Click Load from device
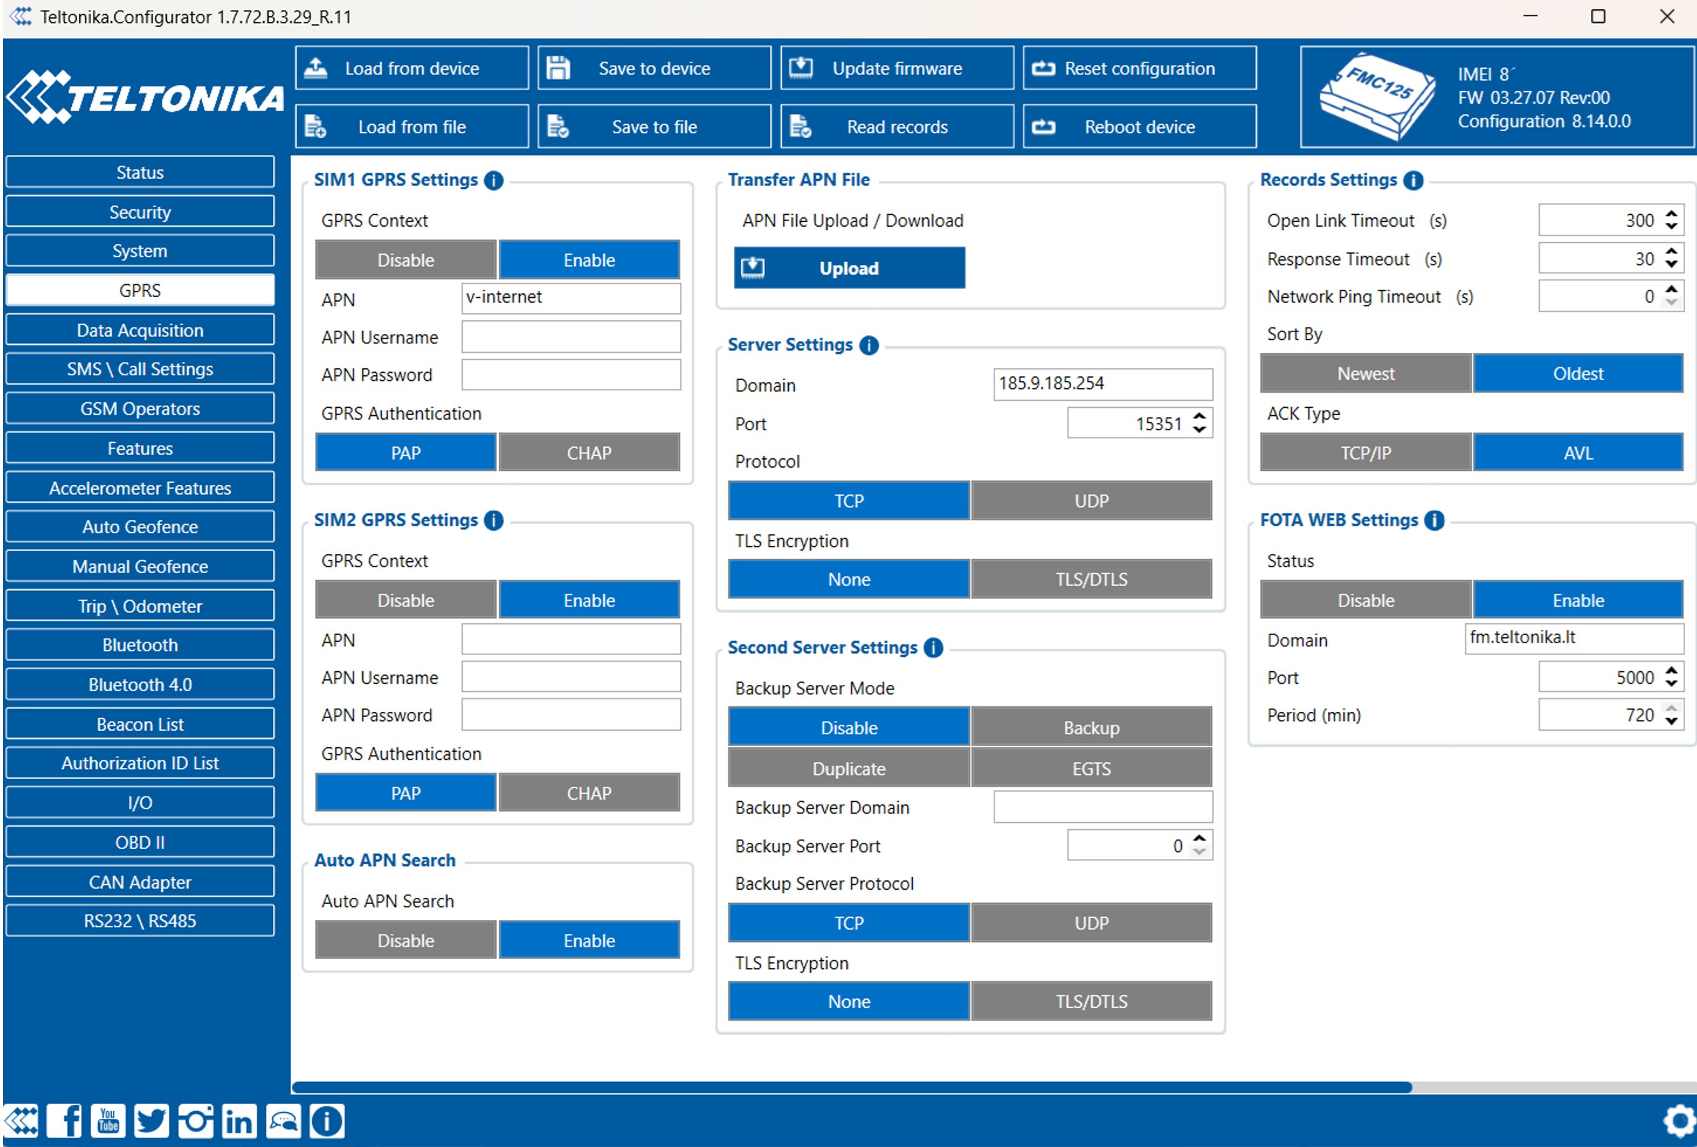The height and width of the screenshot is (1147, 1697). (x=412, y=68)
